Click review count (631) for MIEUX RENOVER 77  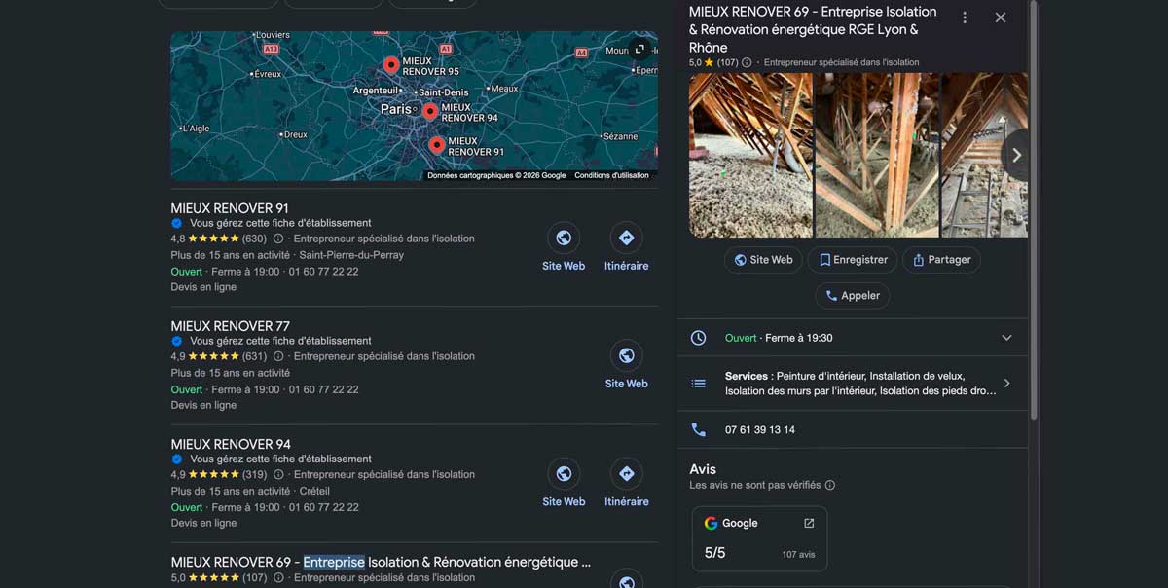[254, 356]
